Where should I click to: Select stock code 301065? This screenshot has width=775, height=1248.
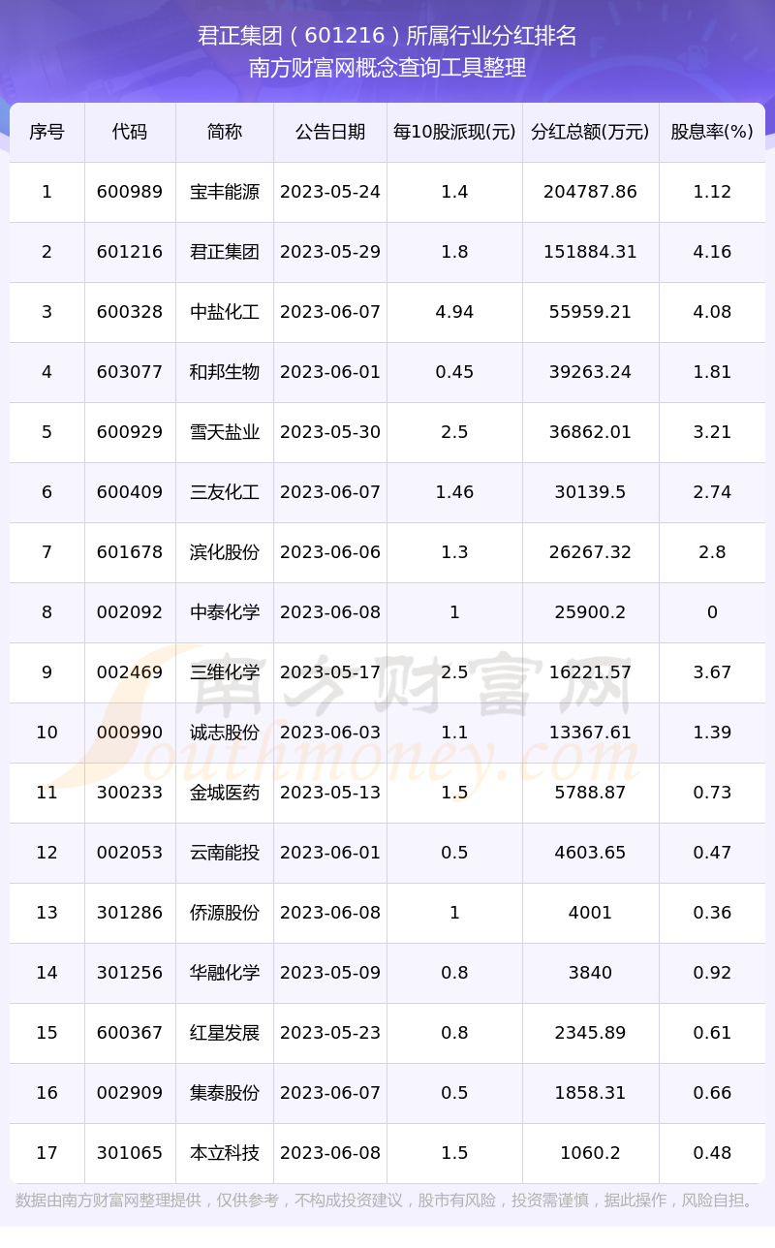click(130, 1153)
